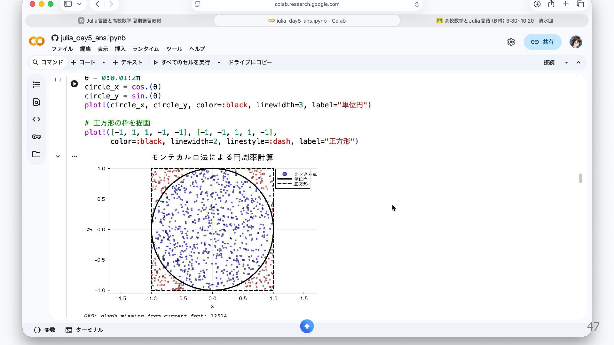Open find and replace sidebar icon
Image resolution: width=614 pixels, height=345 pixels.
point(36,102)
